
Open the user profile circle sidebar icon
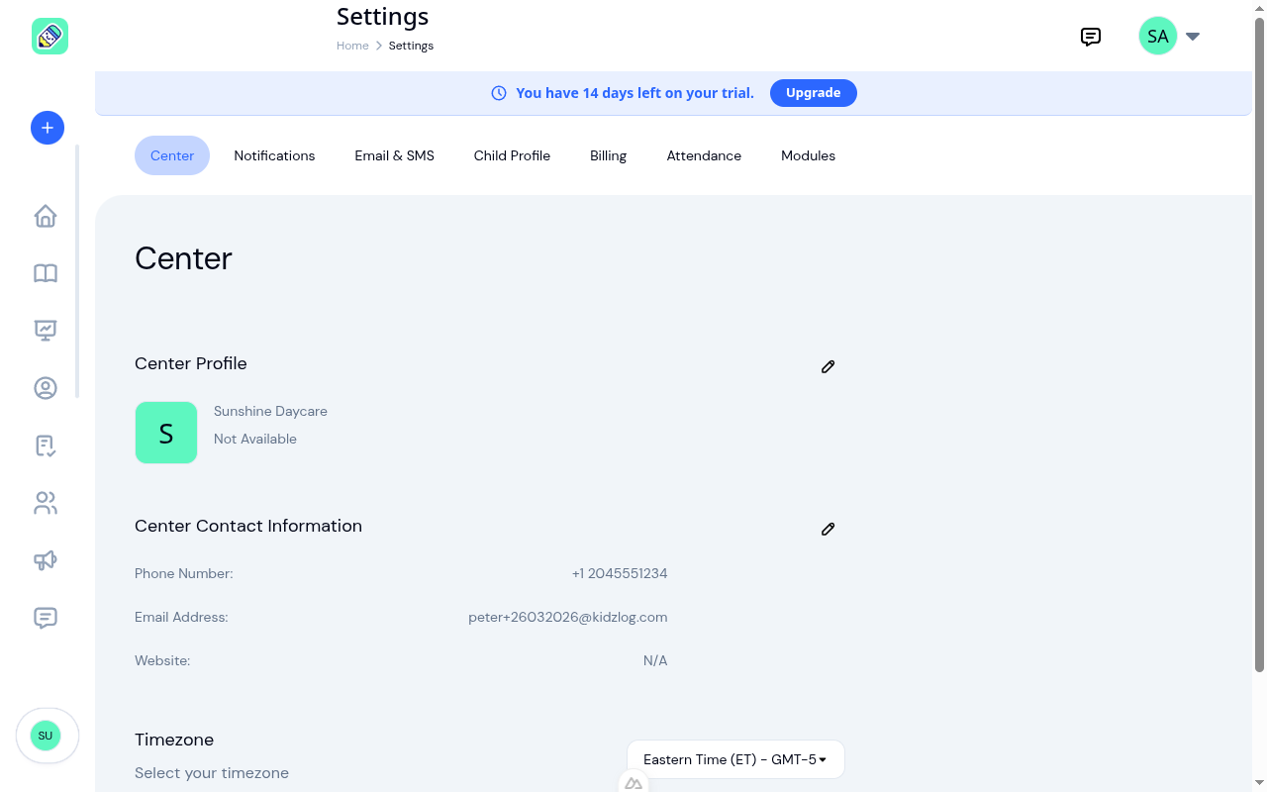click(x=46, y=388)
